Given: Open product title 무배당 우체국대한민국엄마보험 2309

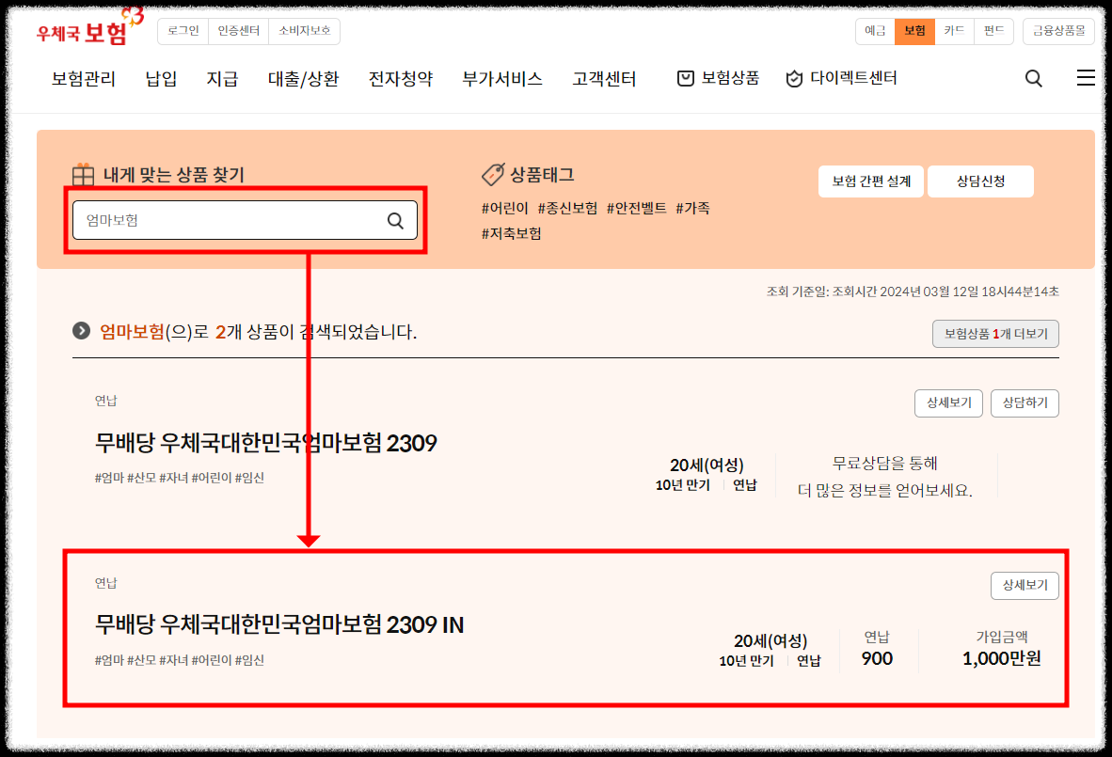Looking at the screenshot, I should 266,443.
